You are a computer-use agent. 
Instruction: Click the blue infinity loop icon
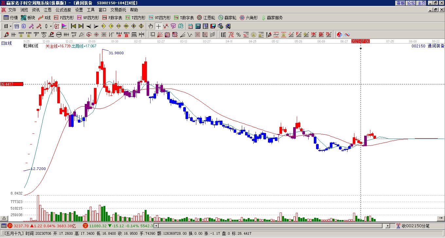pyautogui.click(x=347, y=35)
